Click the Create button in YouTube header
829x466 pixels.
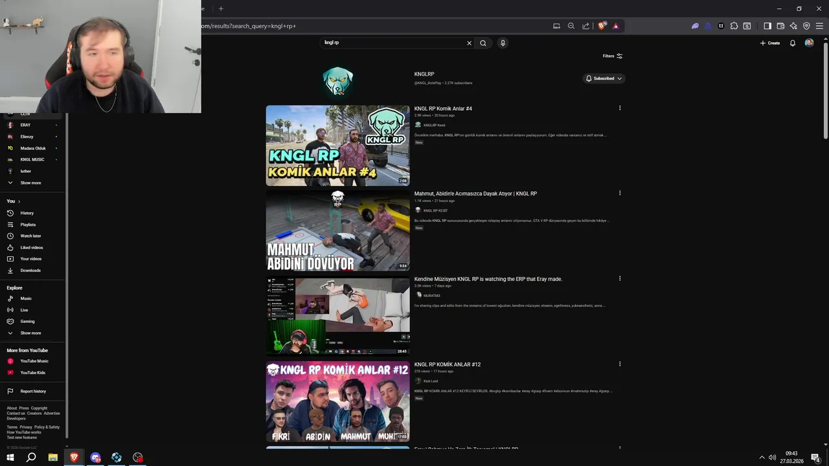coord(770,43)
